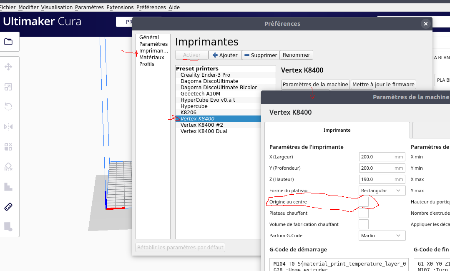The width and height of the screenshot is (450, 271).
Task: Click the Renommer button
Action: (297, 55)
